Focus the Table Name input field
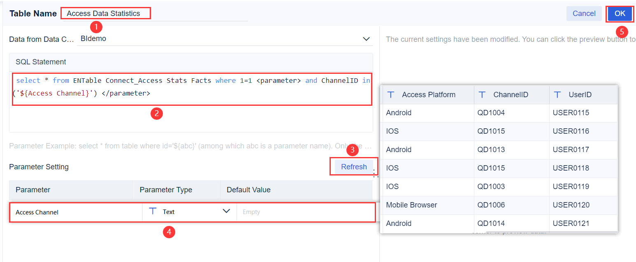 pyautogui.click(x=155, y=14)
